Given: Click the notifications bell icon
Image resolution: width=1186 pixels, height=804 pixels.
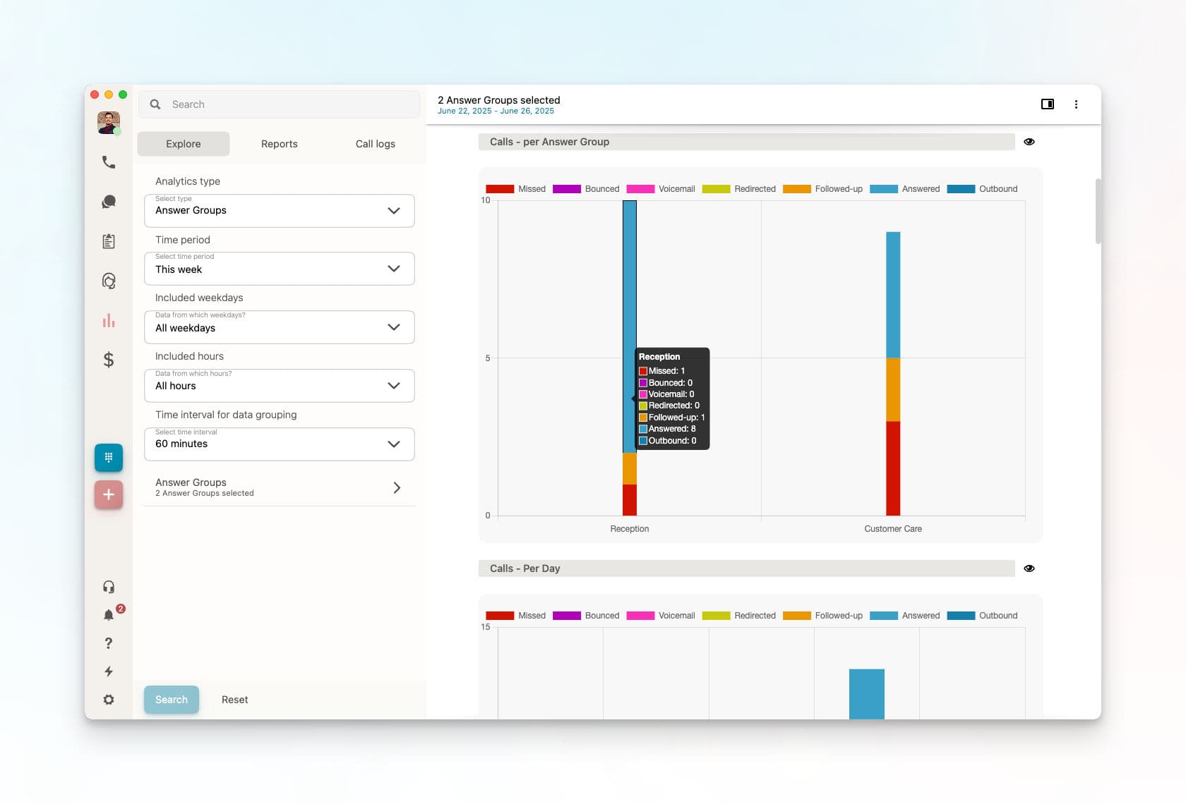Looking at the screenshot, I should (x=109, y=615).
